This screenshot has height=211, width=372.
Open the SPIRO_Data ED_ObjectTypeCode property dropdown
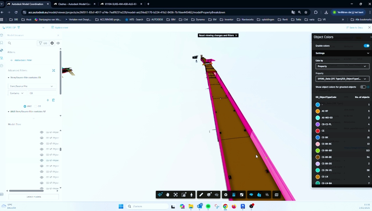(x=342, y=79)
